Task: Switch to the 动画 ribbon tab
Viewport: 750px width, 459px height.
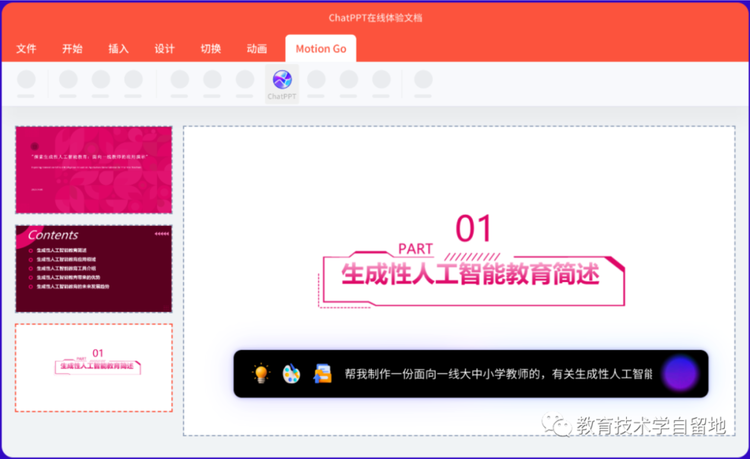Action: coord(257,48)
